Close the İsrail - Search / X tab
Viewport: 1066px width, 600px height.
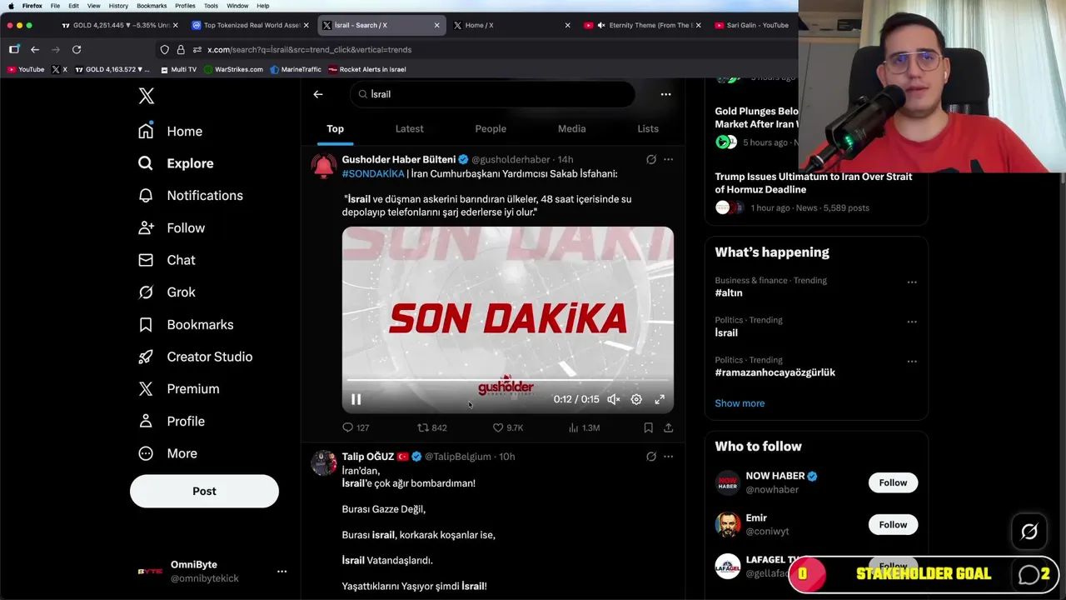436,25
